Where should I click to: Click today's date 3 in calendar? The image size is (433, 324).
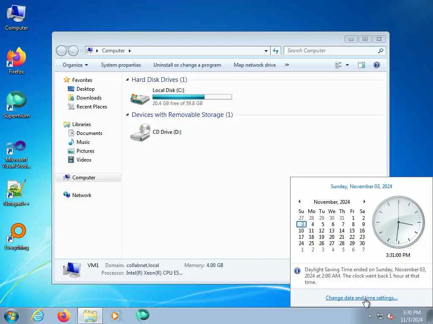(301, 224)
